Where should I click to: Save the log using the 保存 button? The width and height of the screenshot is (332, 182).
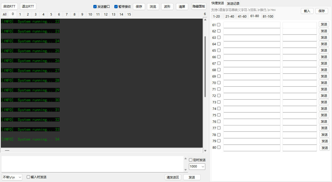coord(139,6)
